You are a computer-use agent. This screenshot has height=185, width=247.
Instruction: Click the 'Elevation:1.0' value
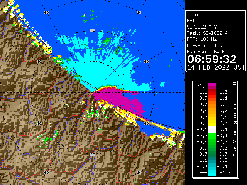(x=205, y=45)
